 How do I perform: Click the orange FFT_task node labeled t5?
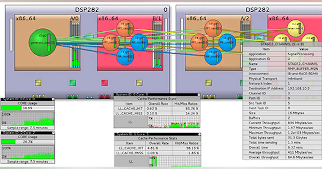click(x=125, y=27)
